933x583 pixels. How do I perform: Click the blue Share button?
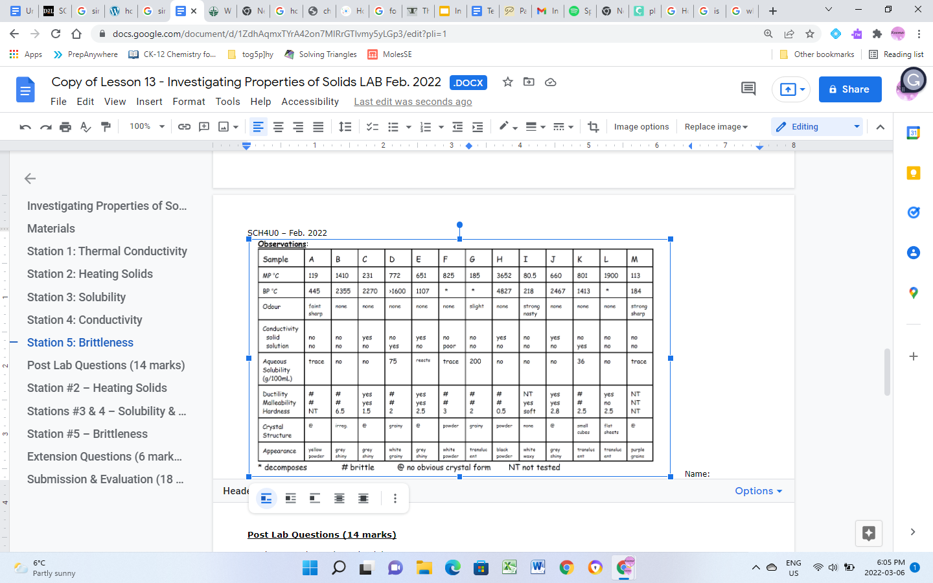(850, 89)
